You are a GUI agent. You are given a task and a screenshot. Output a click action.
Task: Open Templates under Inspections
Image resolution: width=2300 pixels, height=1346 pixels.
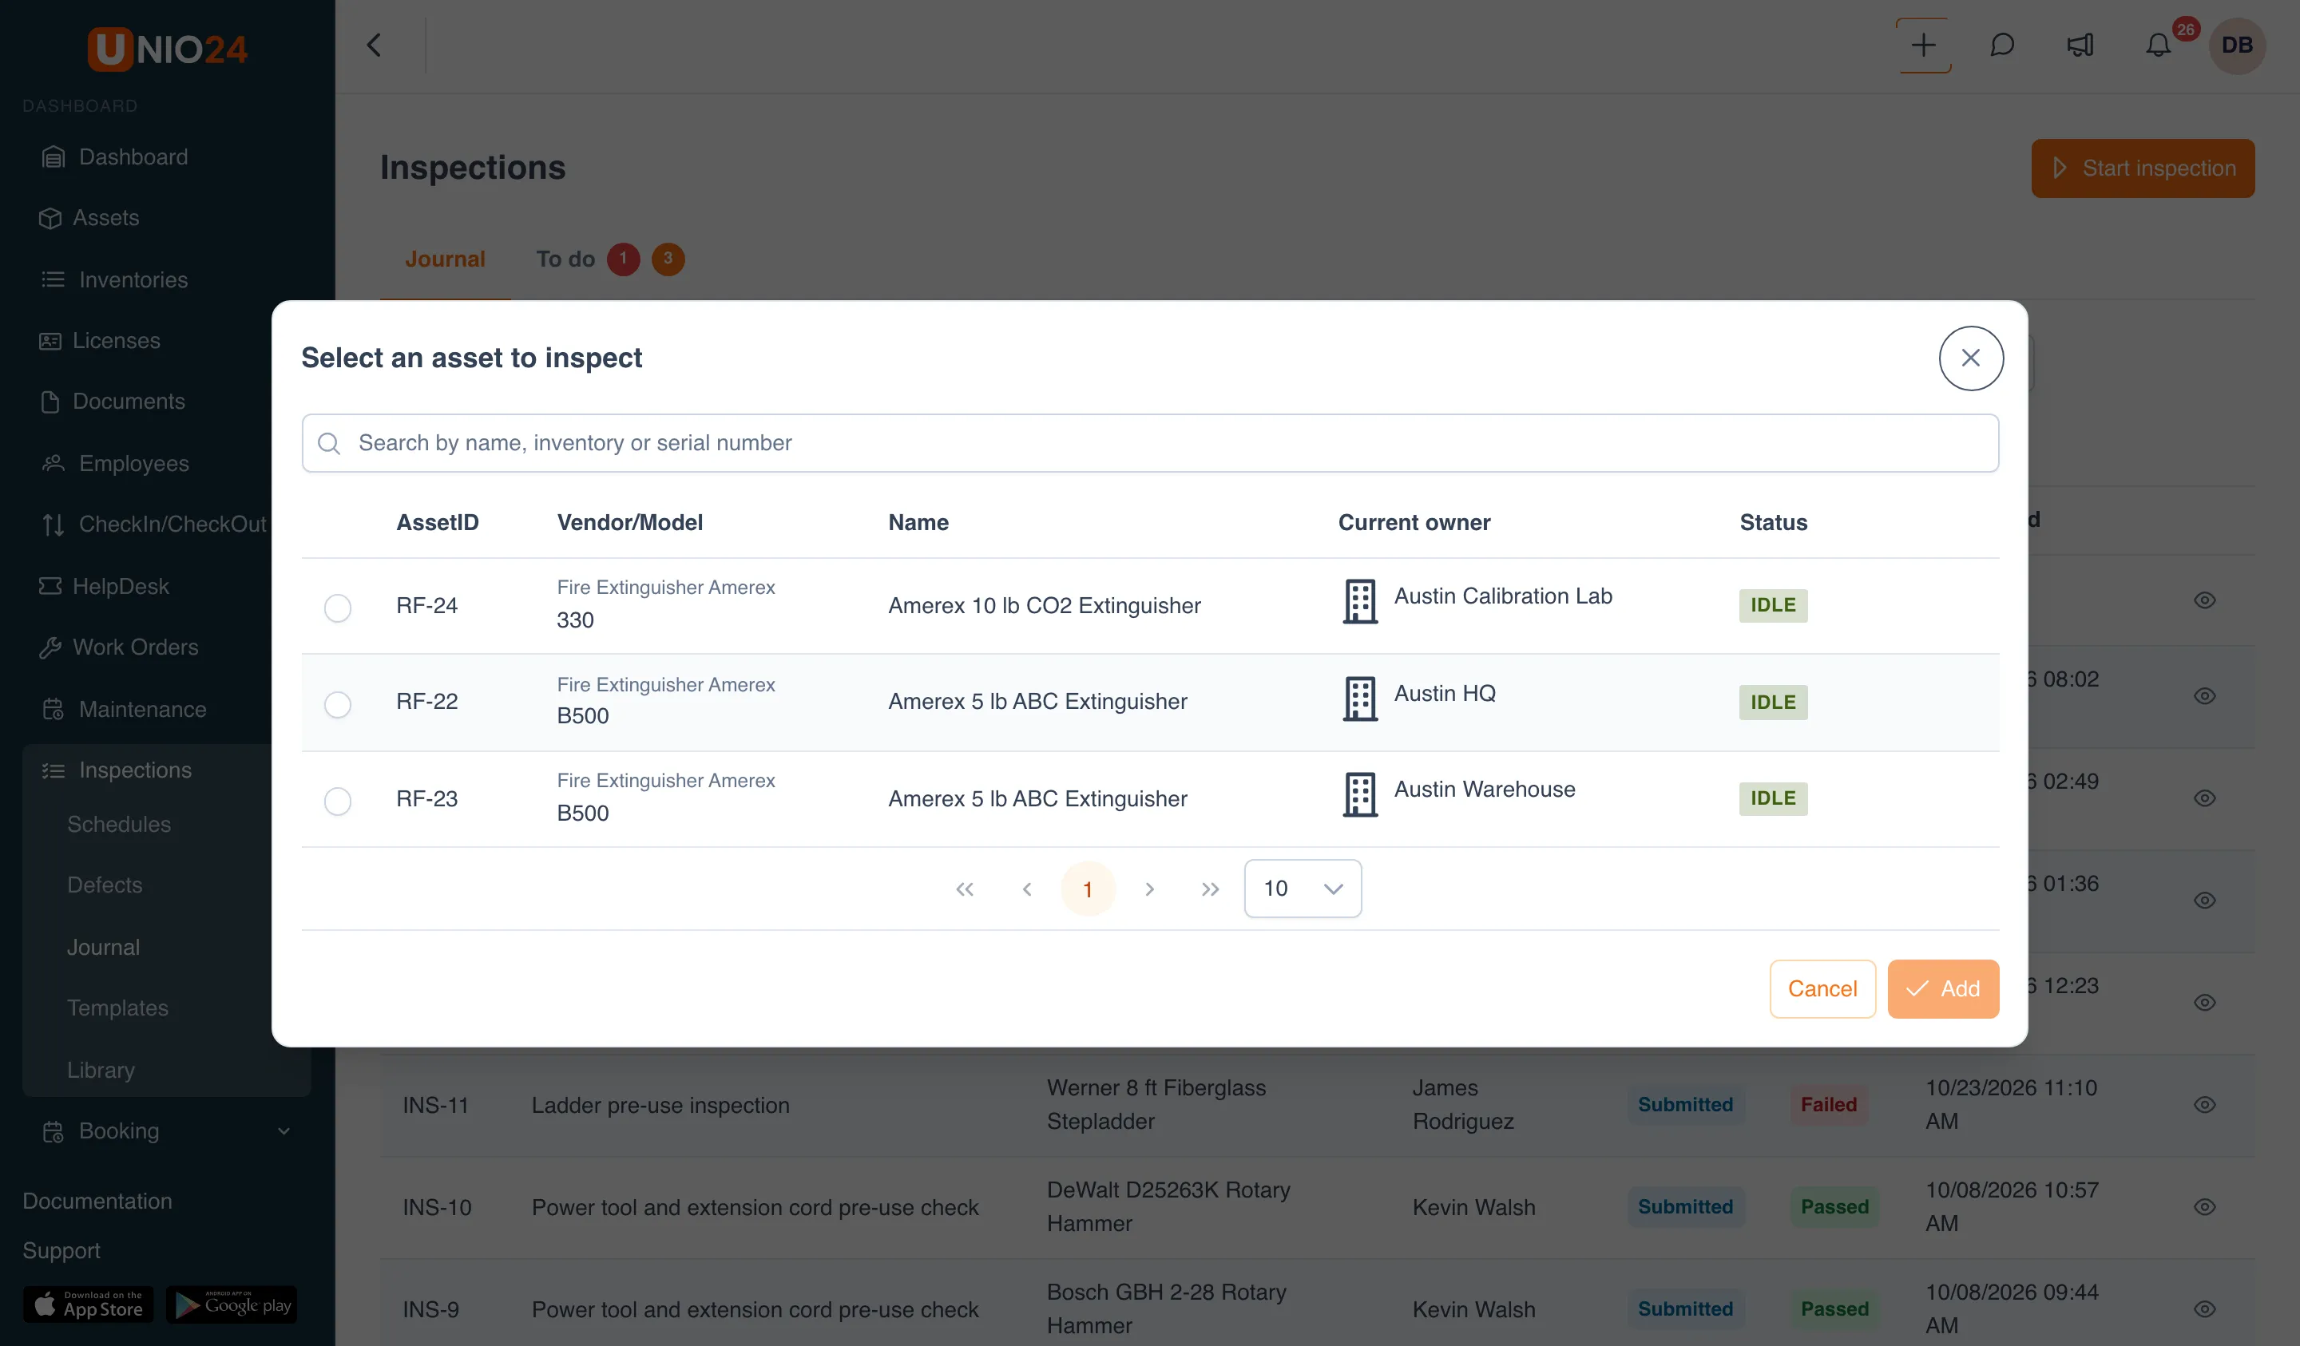coord(117,1008)
